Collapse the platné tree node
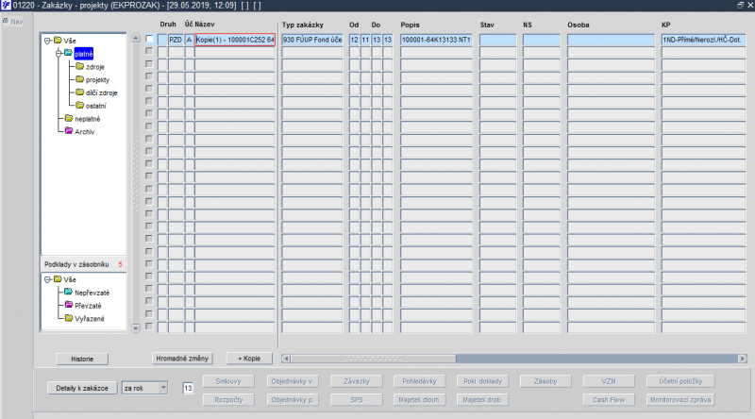755x419 pixels. click(59, 54)
